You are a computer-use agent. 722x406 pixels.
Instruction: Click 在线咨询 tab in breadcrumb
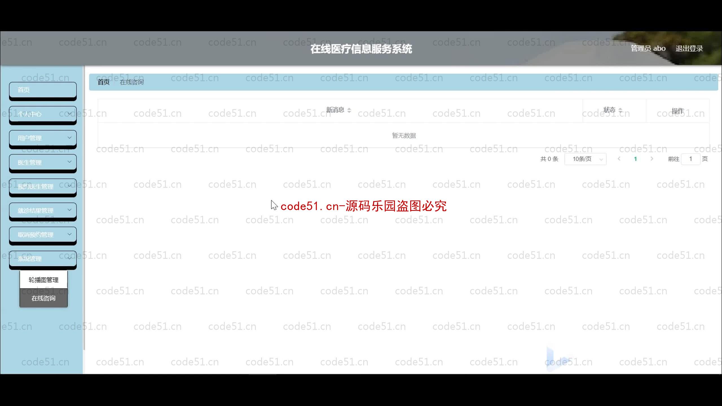click(132, 82)
